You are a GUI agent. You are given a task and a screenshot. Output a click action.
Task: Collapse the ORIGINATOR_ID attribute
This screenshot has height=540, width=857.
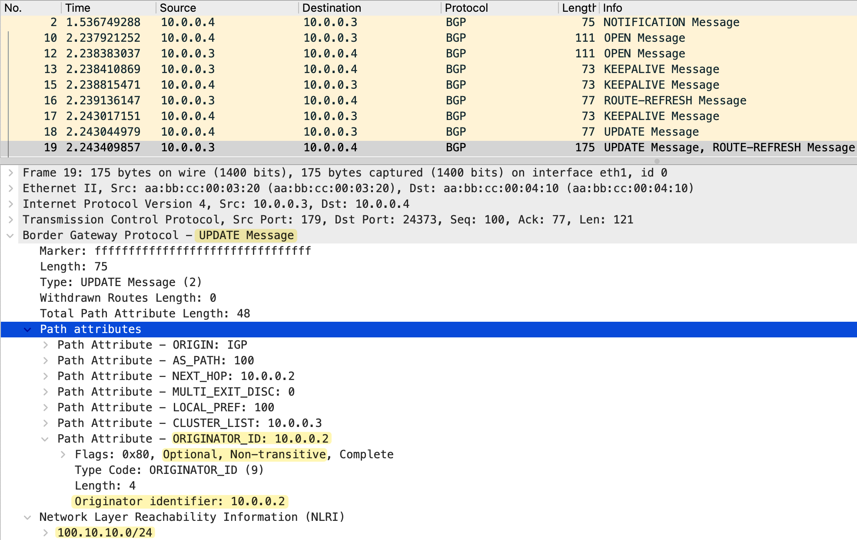point(45,439)
